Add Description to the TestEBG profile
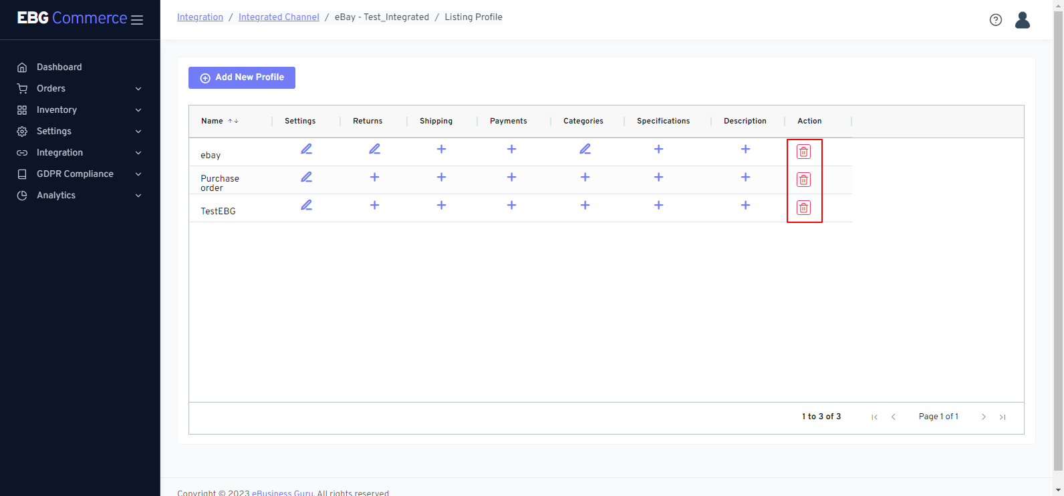Screen dimensions: 1064x496 point(745,205)
